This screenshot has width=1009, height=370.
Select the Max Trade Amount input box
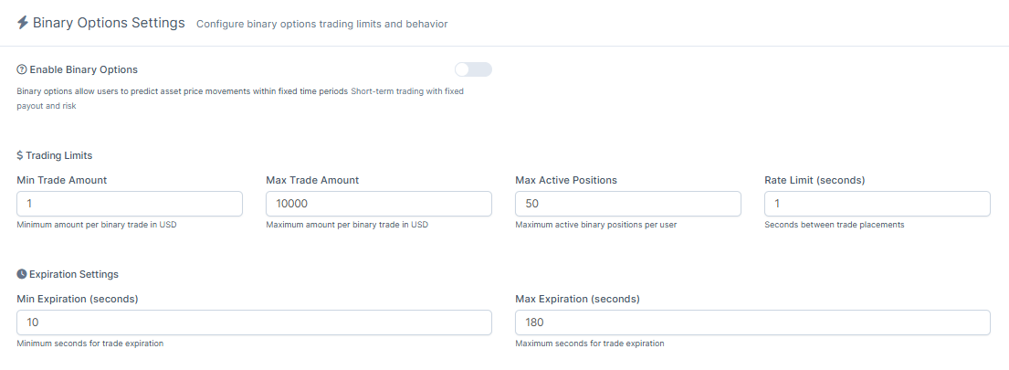click(x=378, y=204)
